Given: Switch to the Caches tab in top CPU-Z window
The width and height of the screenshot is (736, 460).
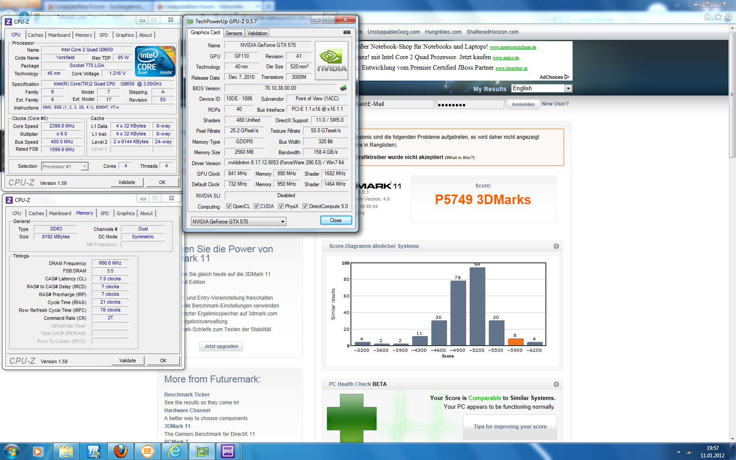Looking at the screenshot, I should (35, 35).
